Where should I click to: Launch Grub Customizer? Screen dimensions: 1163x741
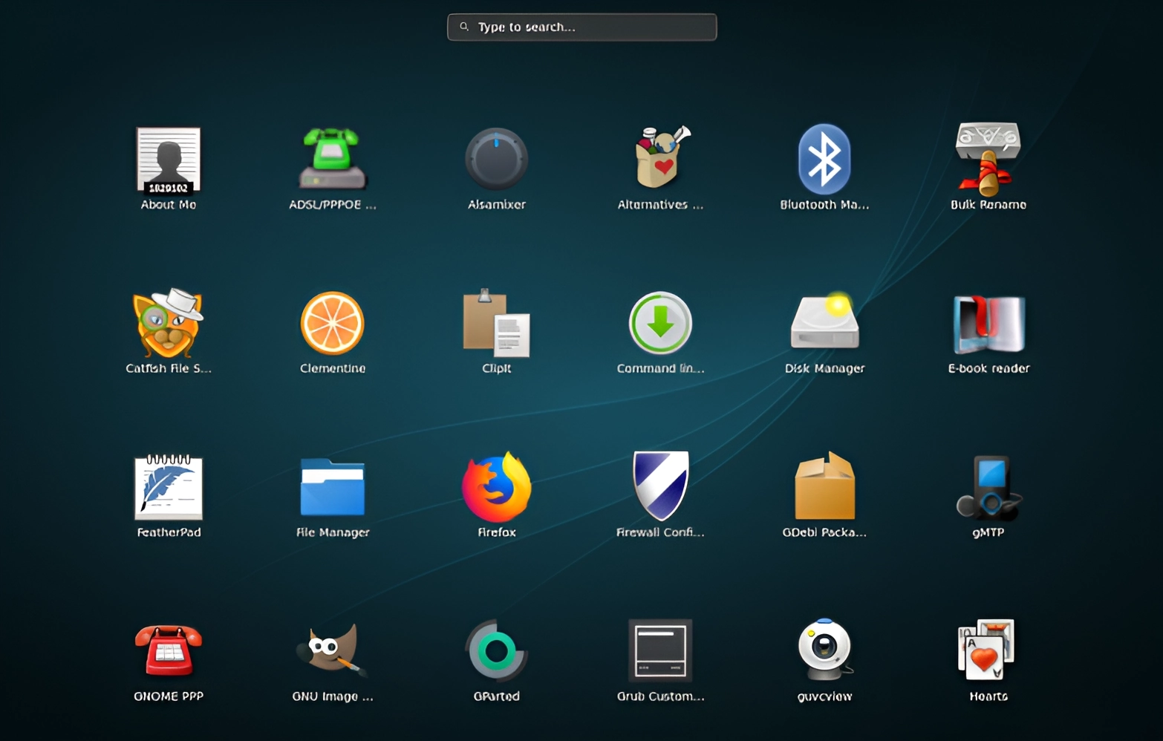[660, 651]
